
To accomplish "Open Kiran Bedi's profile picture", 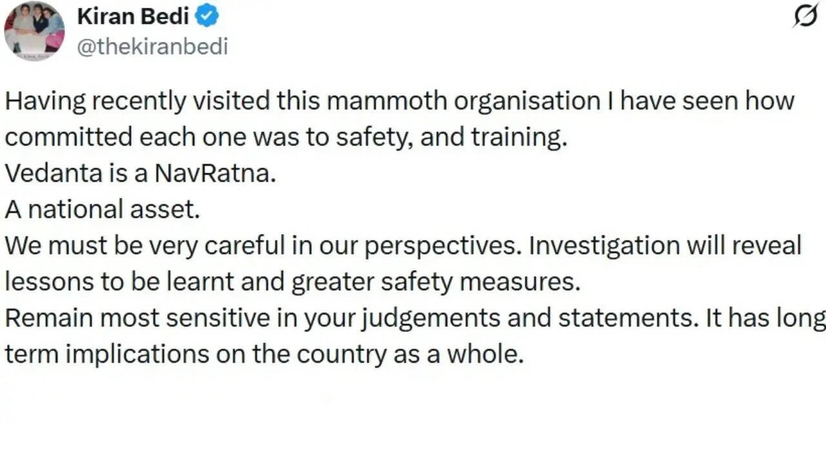I will point(34,31).
